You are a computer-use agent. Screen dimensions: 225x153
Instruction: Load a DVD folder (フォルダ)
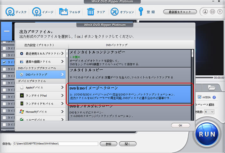(x=70, y=12)
